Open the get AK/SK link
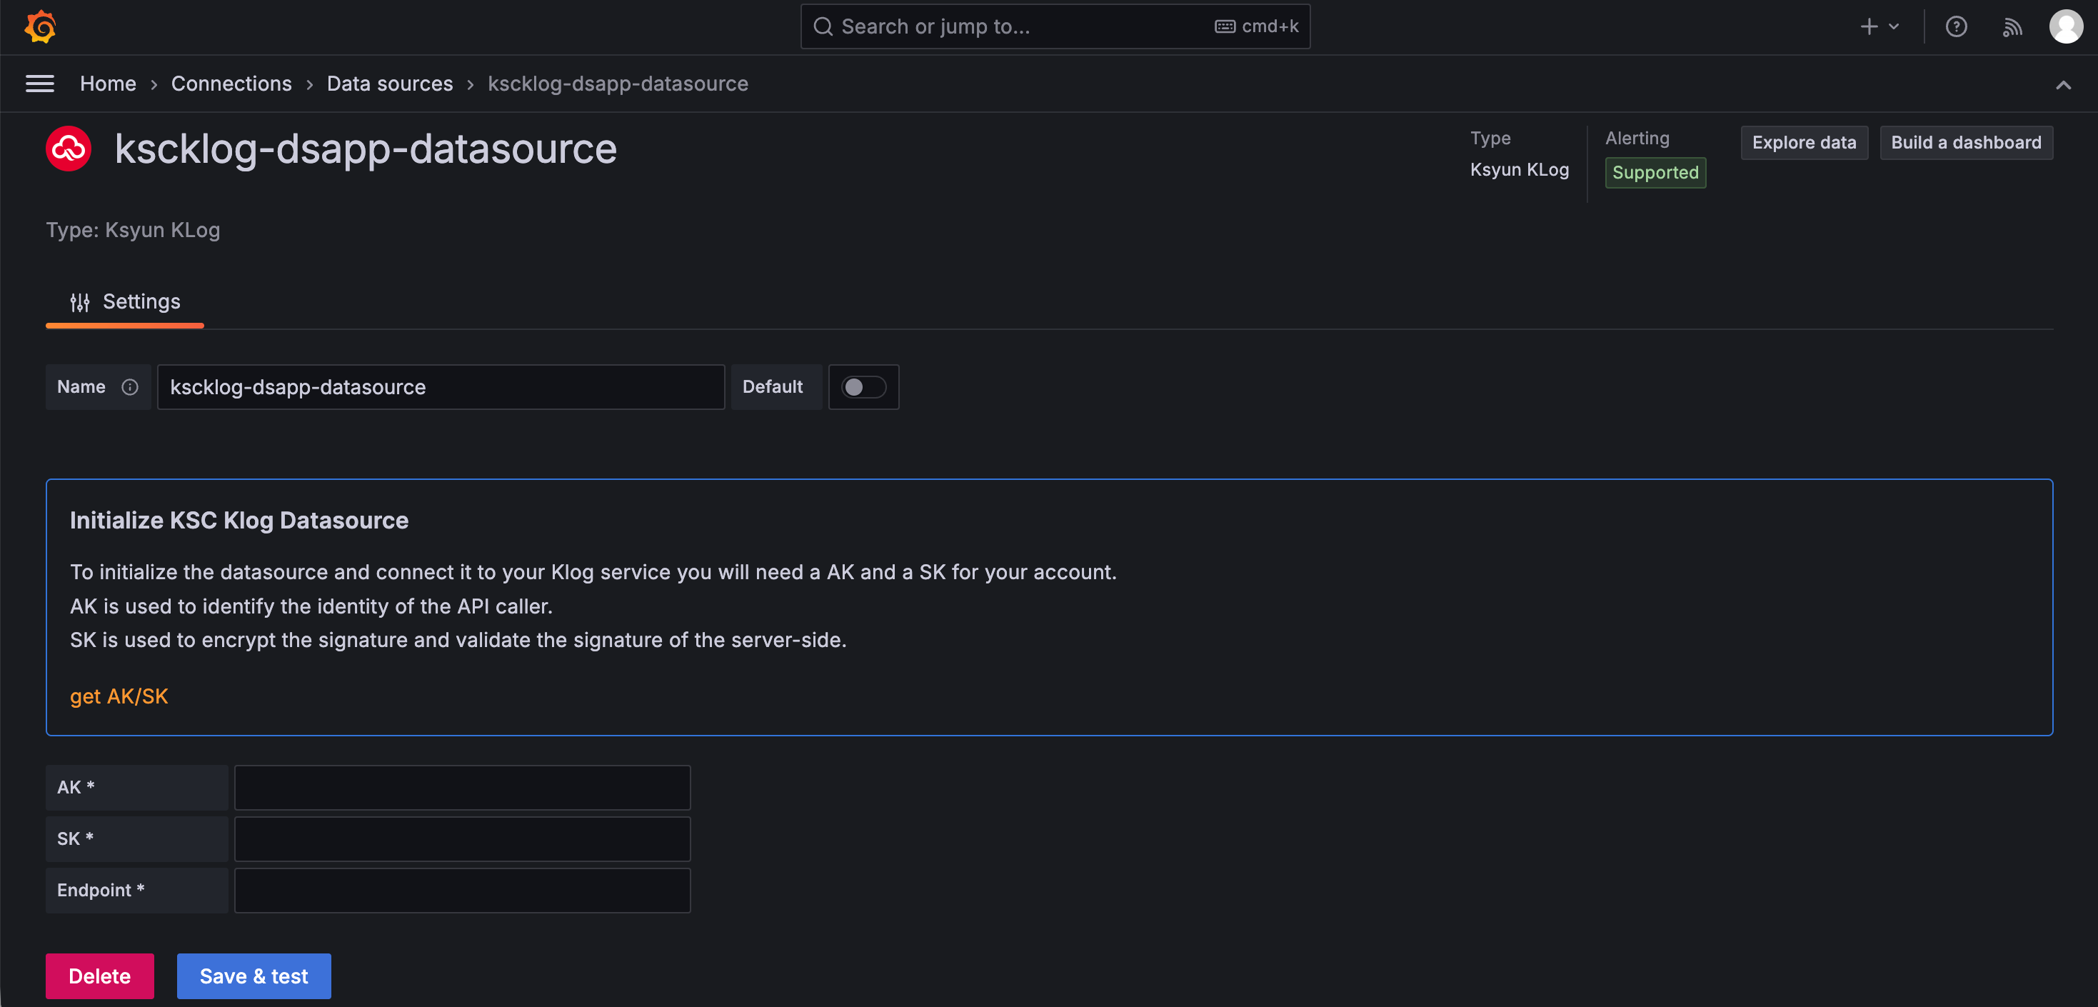Image resolution: width=2098 pixels, height=1007 pixels. (119, 696)
